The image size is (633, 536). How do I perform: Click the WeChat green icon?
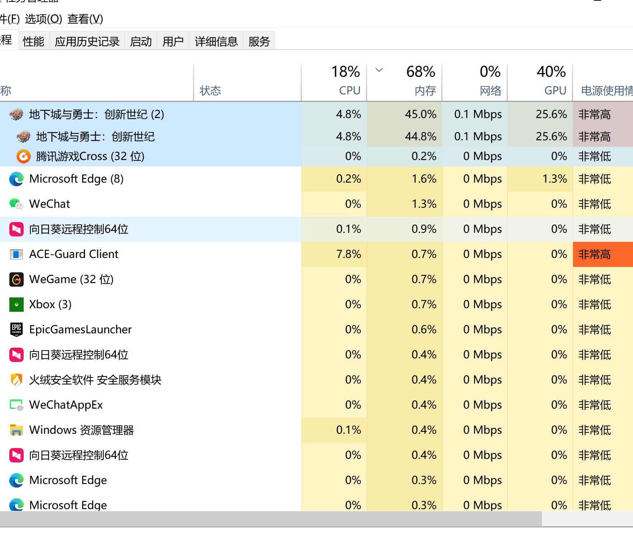[x=16, y=204]
